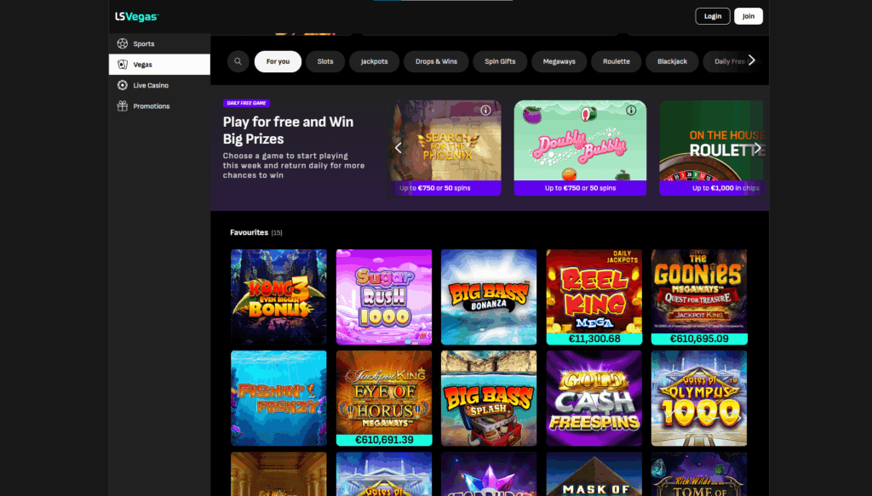Select the For you tab
This screenshot has height=496, width=872.
(278, 61)
